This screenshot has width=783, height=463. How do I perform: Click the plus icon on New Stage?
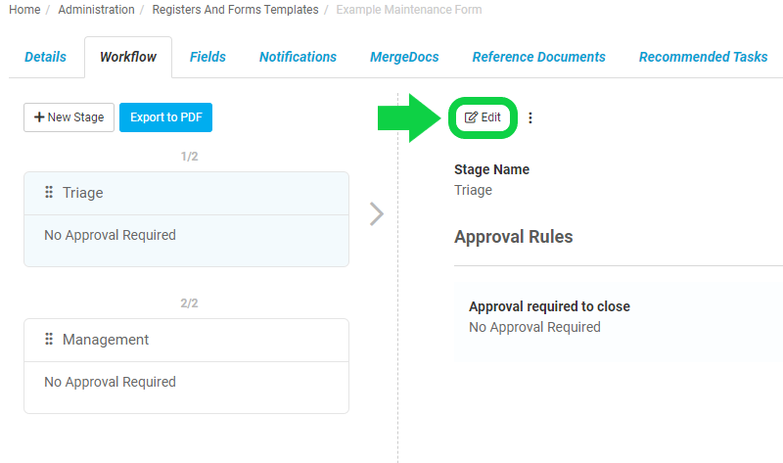[x=39, y=116]
